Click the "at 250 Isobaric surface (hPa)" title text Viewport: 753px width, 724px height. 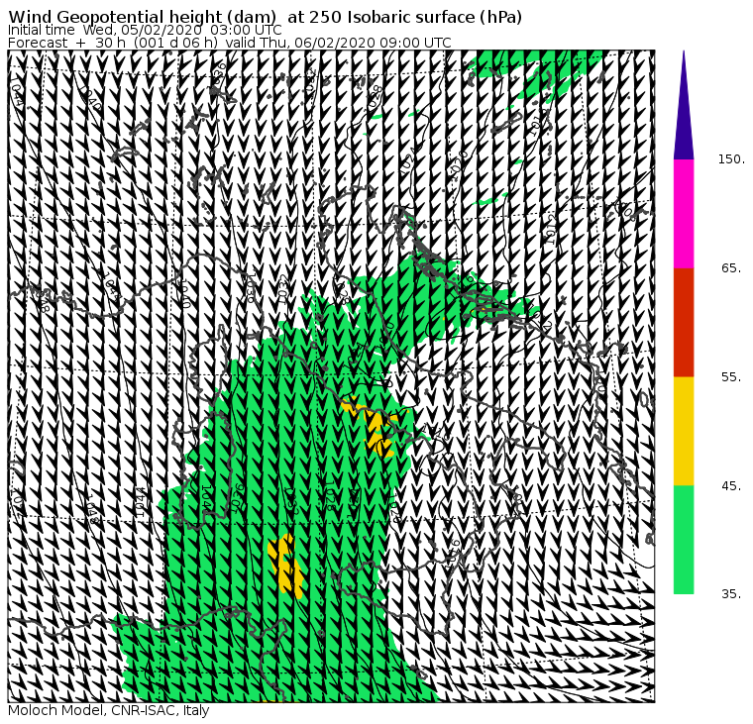(x=404, y=17)
